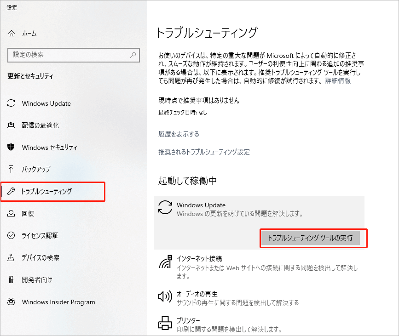Image resolution: width=399 pixels, height=336 pixels.
Task: Click the Windows Insider Program cat icon
Action: point(11,302)
